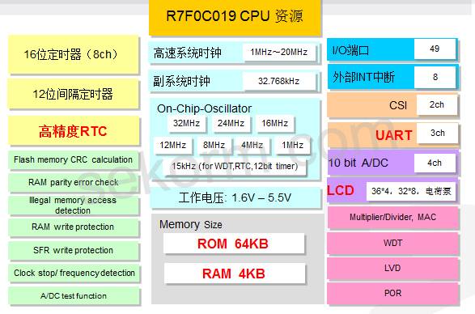Click the red UART label
Viewport: 475px width, 314px height.
click(394, 135)
